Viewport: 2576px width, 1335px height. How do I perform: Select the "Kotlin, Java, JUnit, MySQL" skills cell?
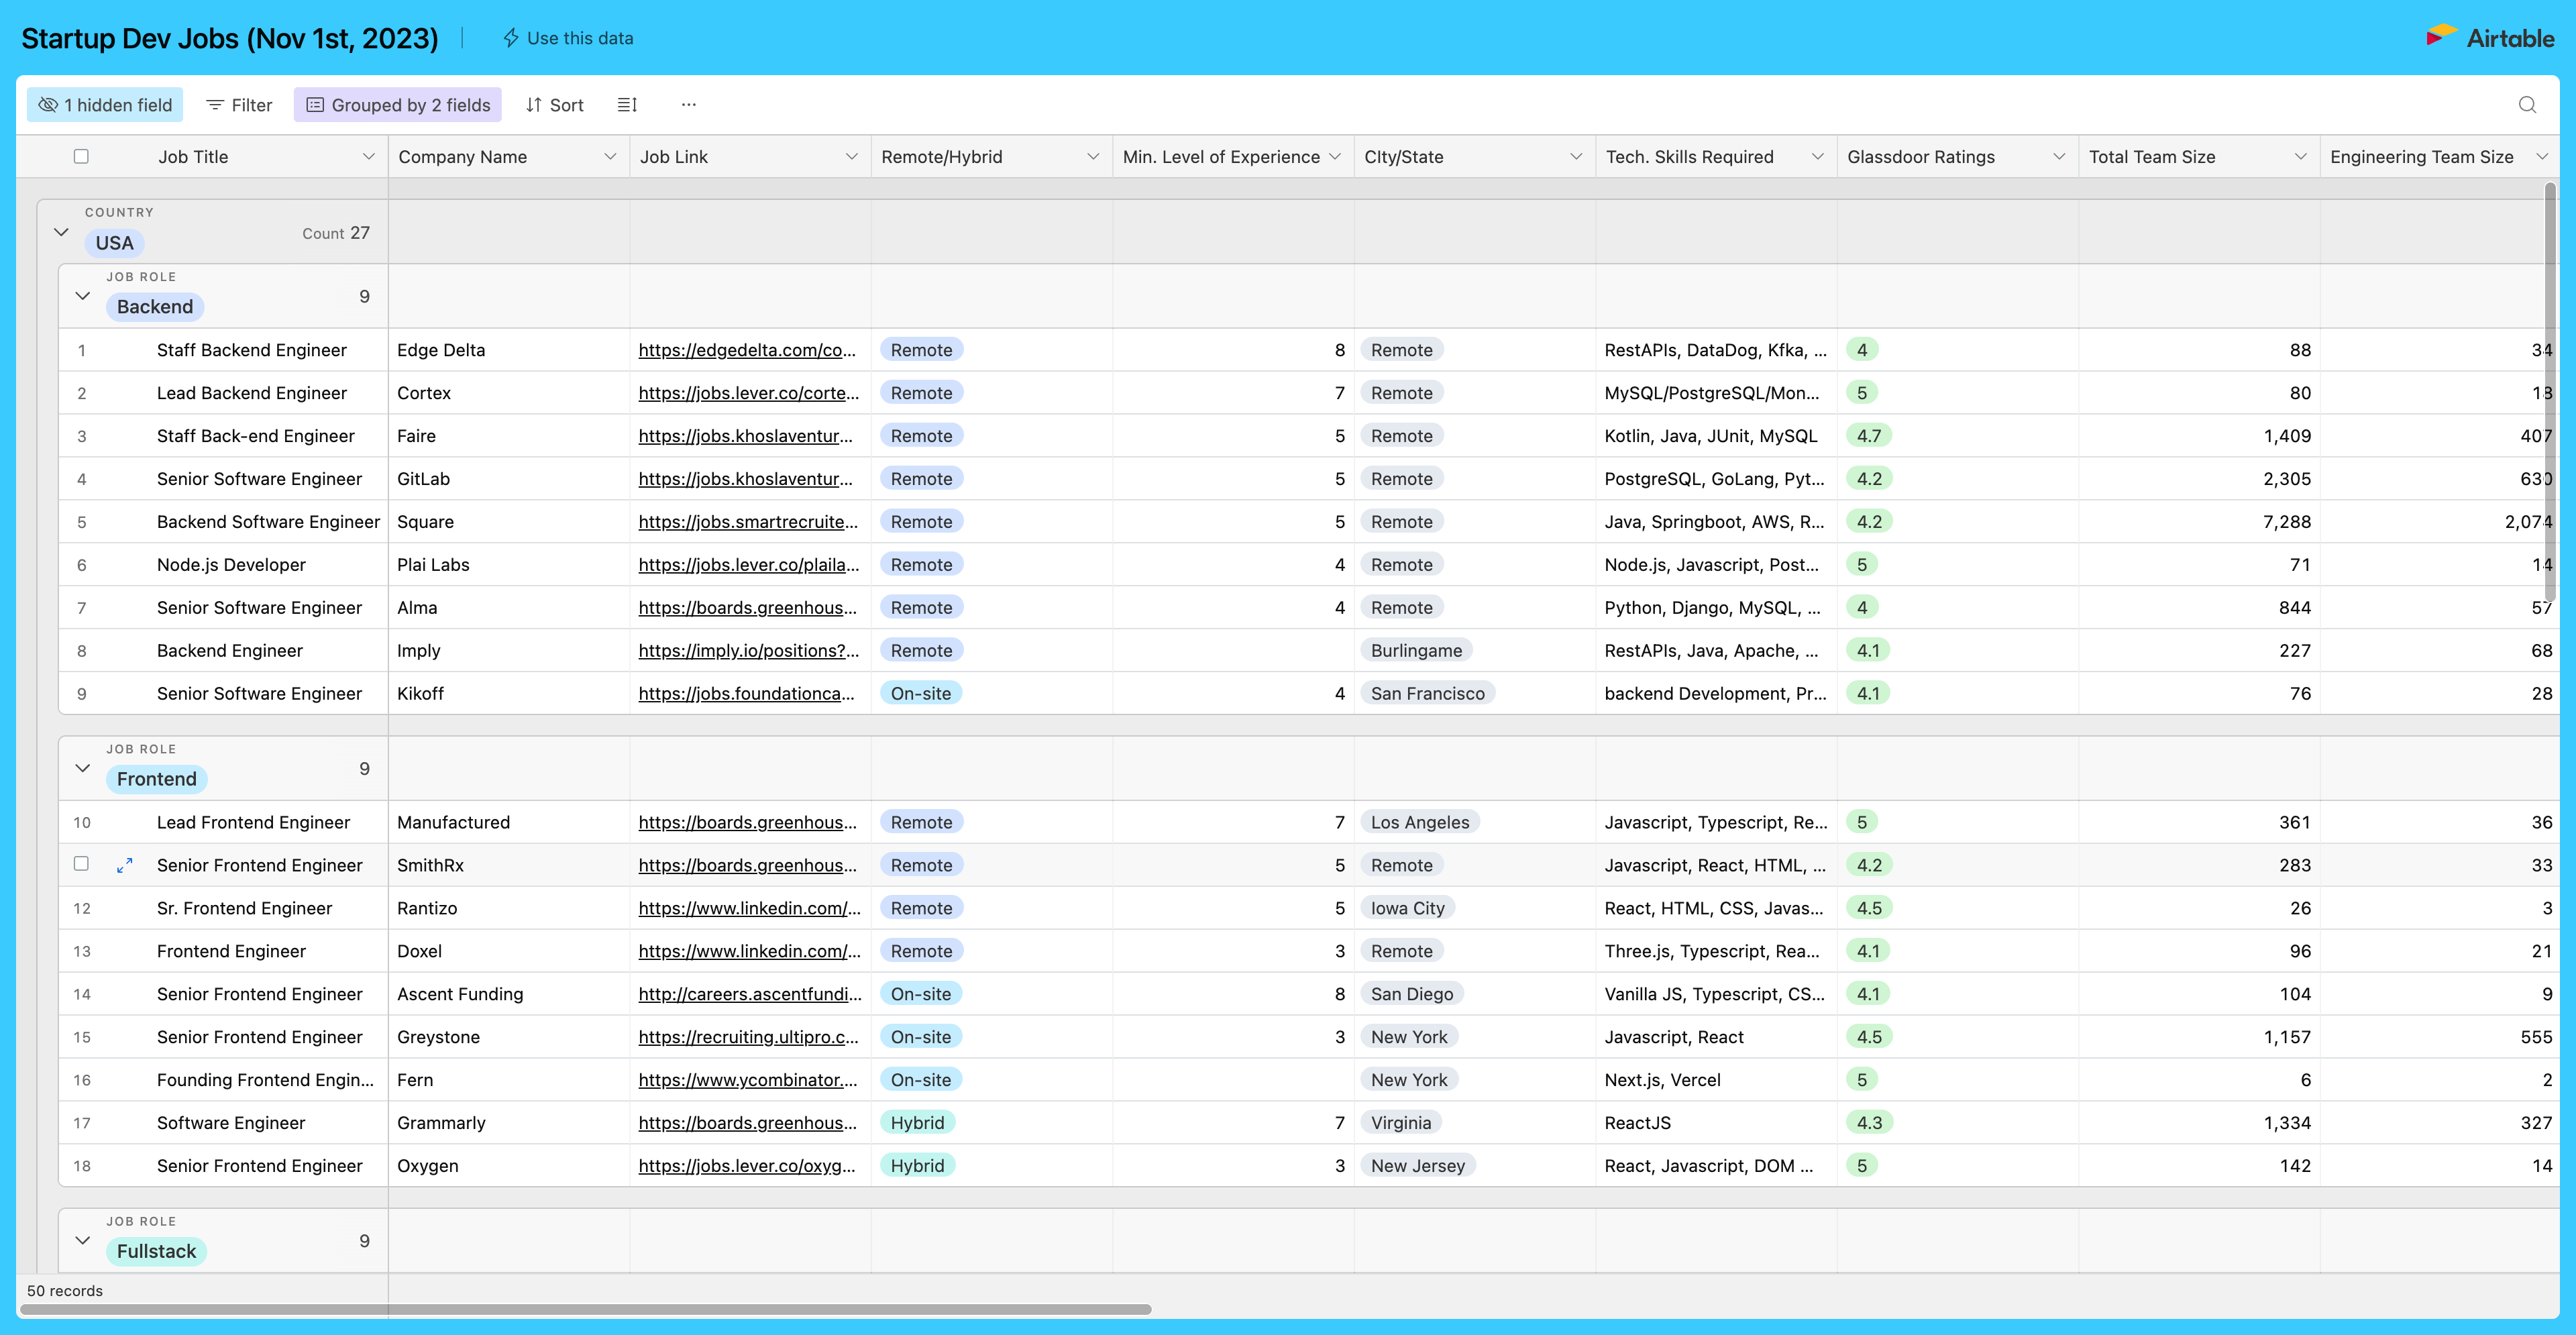1716,436
